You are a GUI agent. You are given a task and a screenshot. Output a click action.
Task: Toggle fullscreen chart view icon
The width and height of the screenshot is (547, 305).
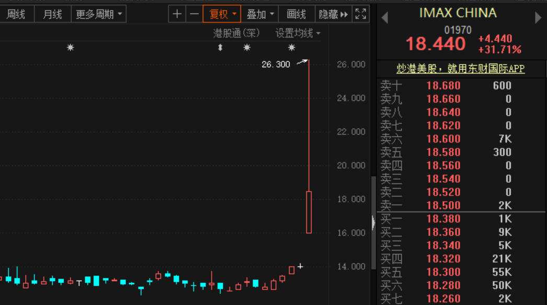pyautogui.click(x=361, y=14)
